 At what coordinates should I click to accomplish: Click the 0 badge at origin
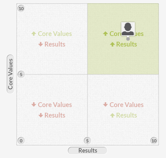pyautogui.click(x=21, y=141)
